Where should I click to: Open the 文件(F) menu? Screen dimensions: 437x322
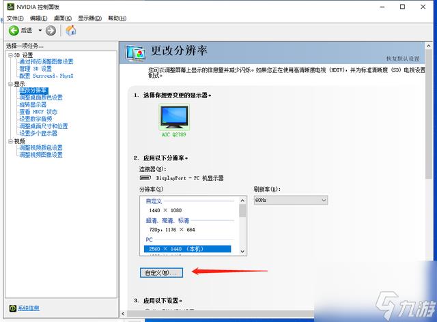(x=15, y=18)
